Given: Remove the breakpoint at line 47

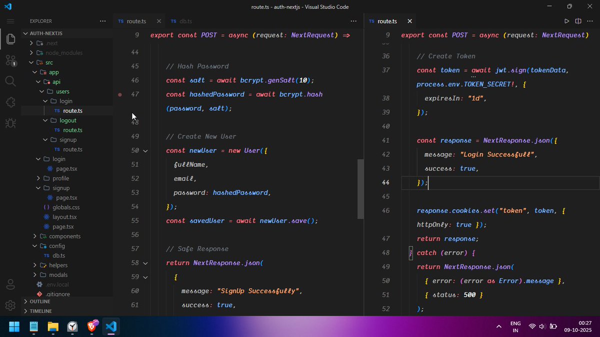Looking at the screenshot, I should pyautogui.click(x=120, y=94).
